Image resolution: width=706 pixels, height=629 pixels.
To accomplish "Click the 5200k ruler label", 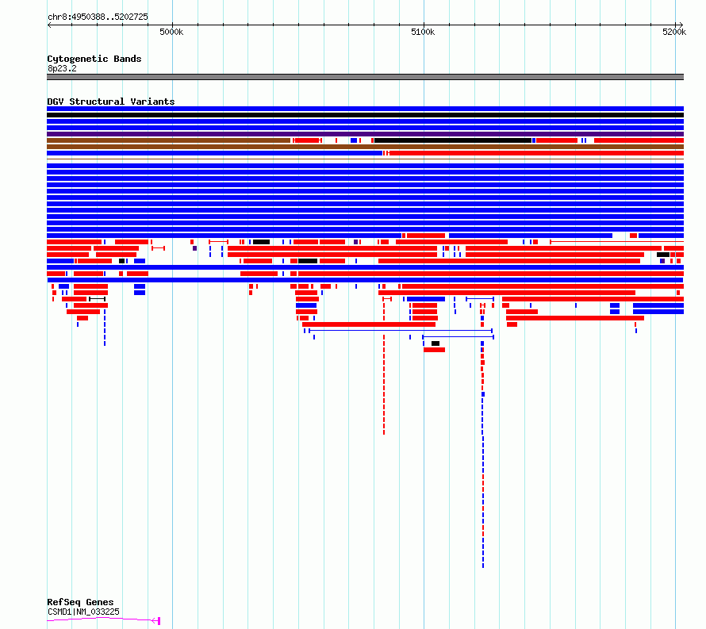I will click(x=674, y=32).
